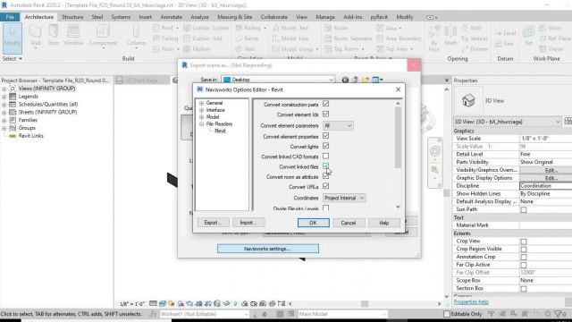Open the Save in Desktop dropdown
This screenshot has height=322, width=572.
278,80
